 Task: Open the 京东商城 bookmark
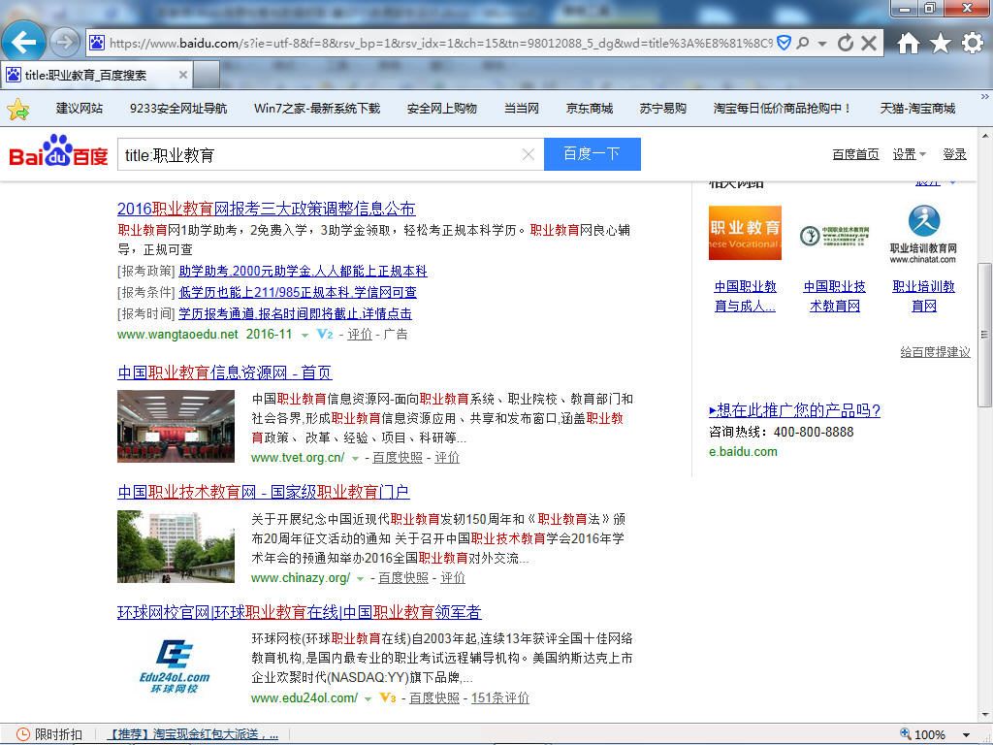click(589, 109)
